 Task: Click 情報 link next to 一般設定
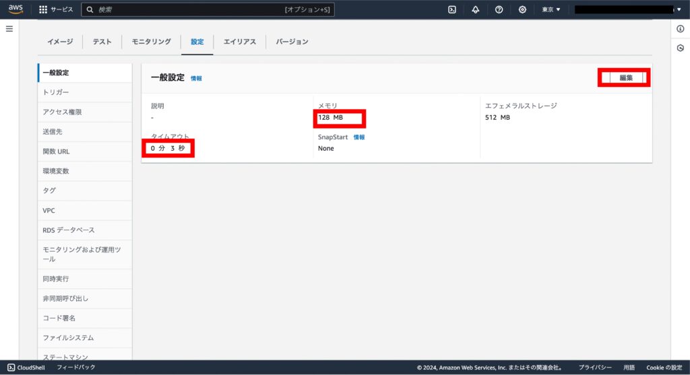(196, 78)
